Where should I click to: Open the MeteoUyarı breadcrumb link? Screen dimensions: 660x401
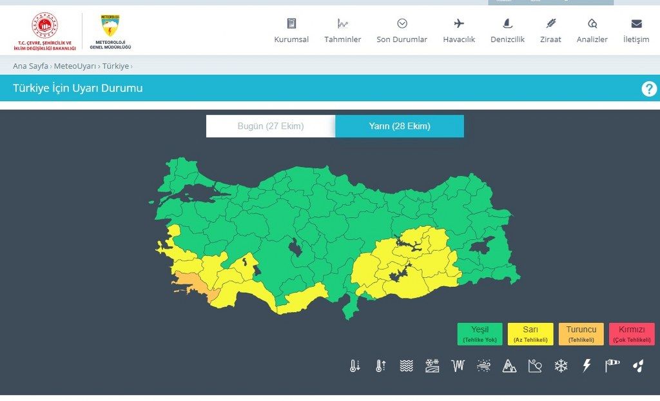tap(75, 66)
